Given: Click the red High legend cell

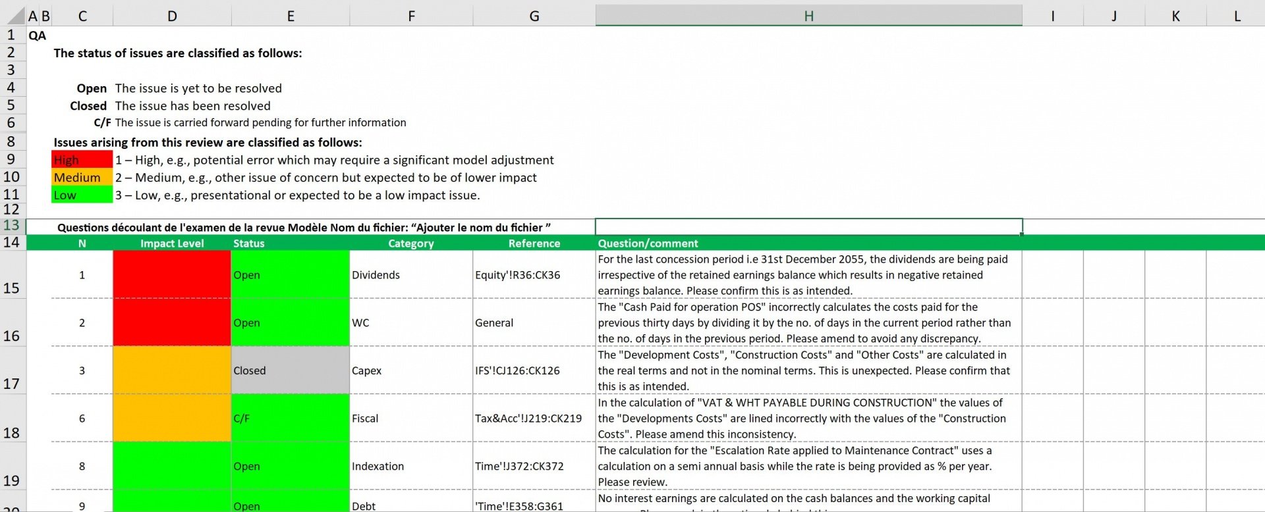Looking at the screenshot, I should [x=82, y=159].
